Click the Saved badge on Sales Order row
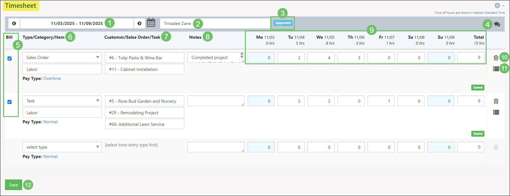 click(478, 87)
